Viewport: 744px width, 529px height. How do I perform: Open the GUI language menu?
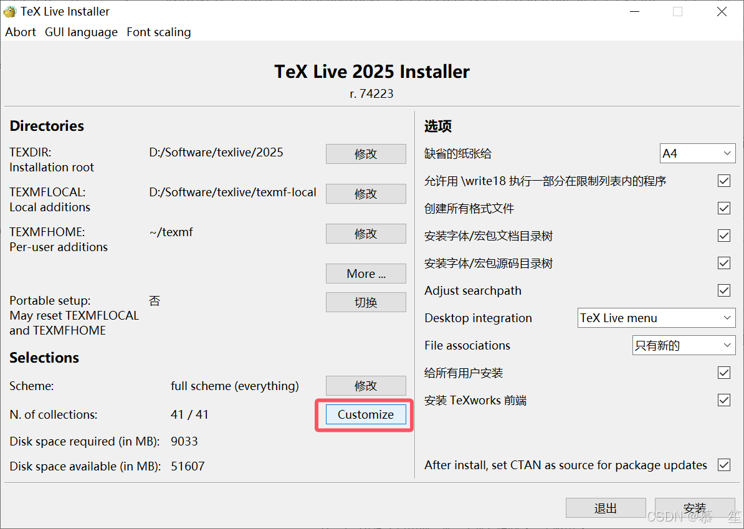click(81, 32)
